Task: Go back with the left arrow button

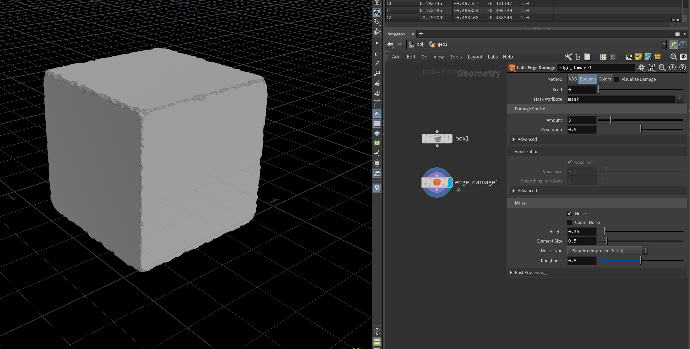Action: coord(390,44)
